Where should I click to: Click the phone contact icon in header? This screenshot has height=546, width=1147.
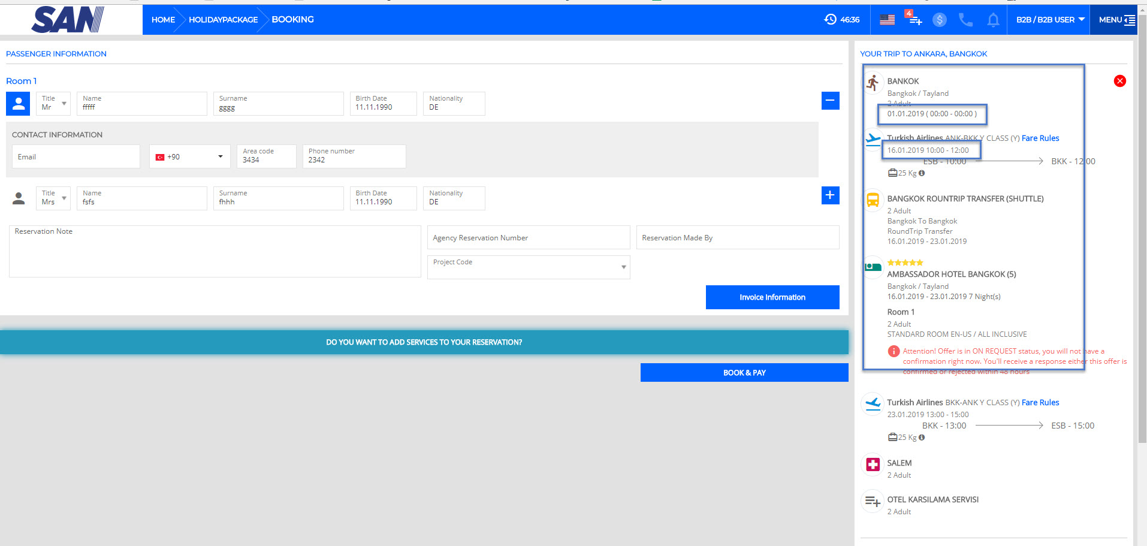(965, 20)
